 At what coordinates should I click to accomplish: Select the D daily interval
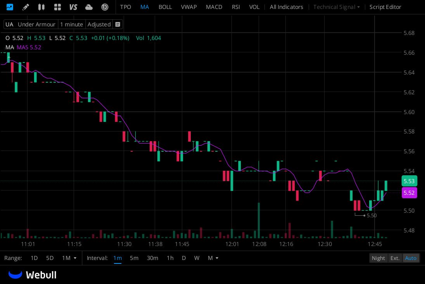coord(184,258)
